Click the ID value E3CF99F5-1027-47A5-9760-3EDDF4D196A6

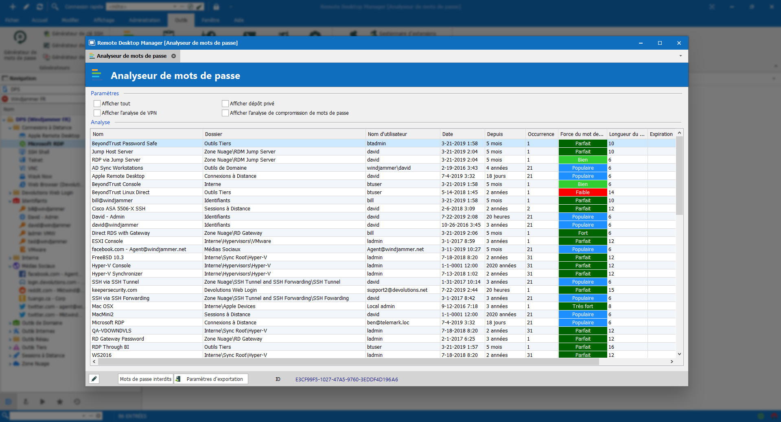347,379
